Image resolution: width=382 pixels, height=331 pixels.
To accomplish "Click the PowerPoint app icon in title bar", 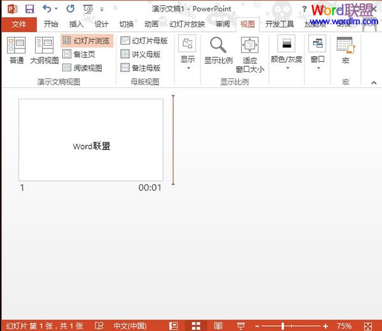I will click(12, 10).
